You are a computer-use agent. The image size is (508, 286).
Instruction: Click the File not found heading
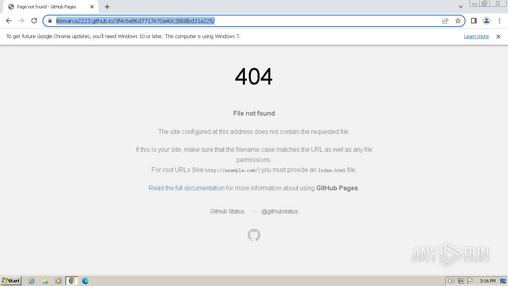click(x=254, y=113)
